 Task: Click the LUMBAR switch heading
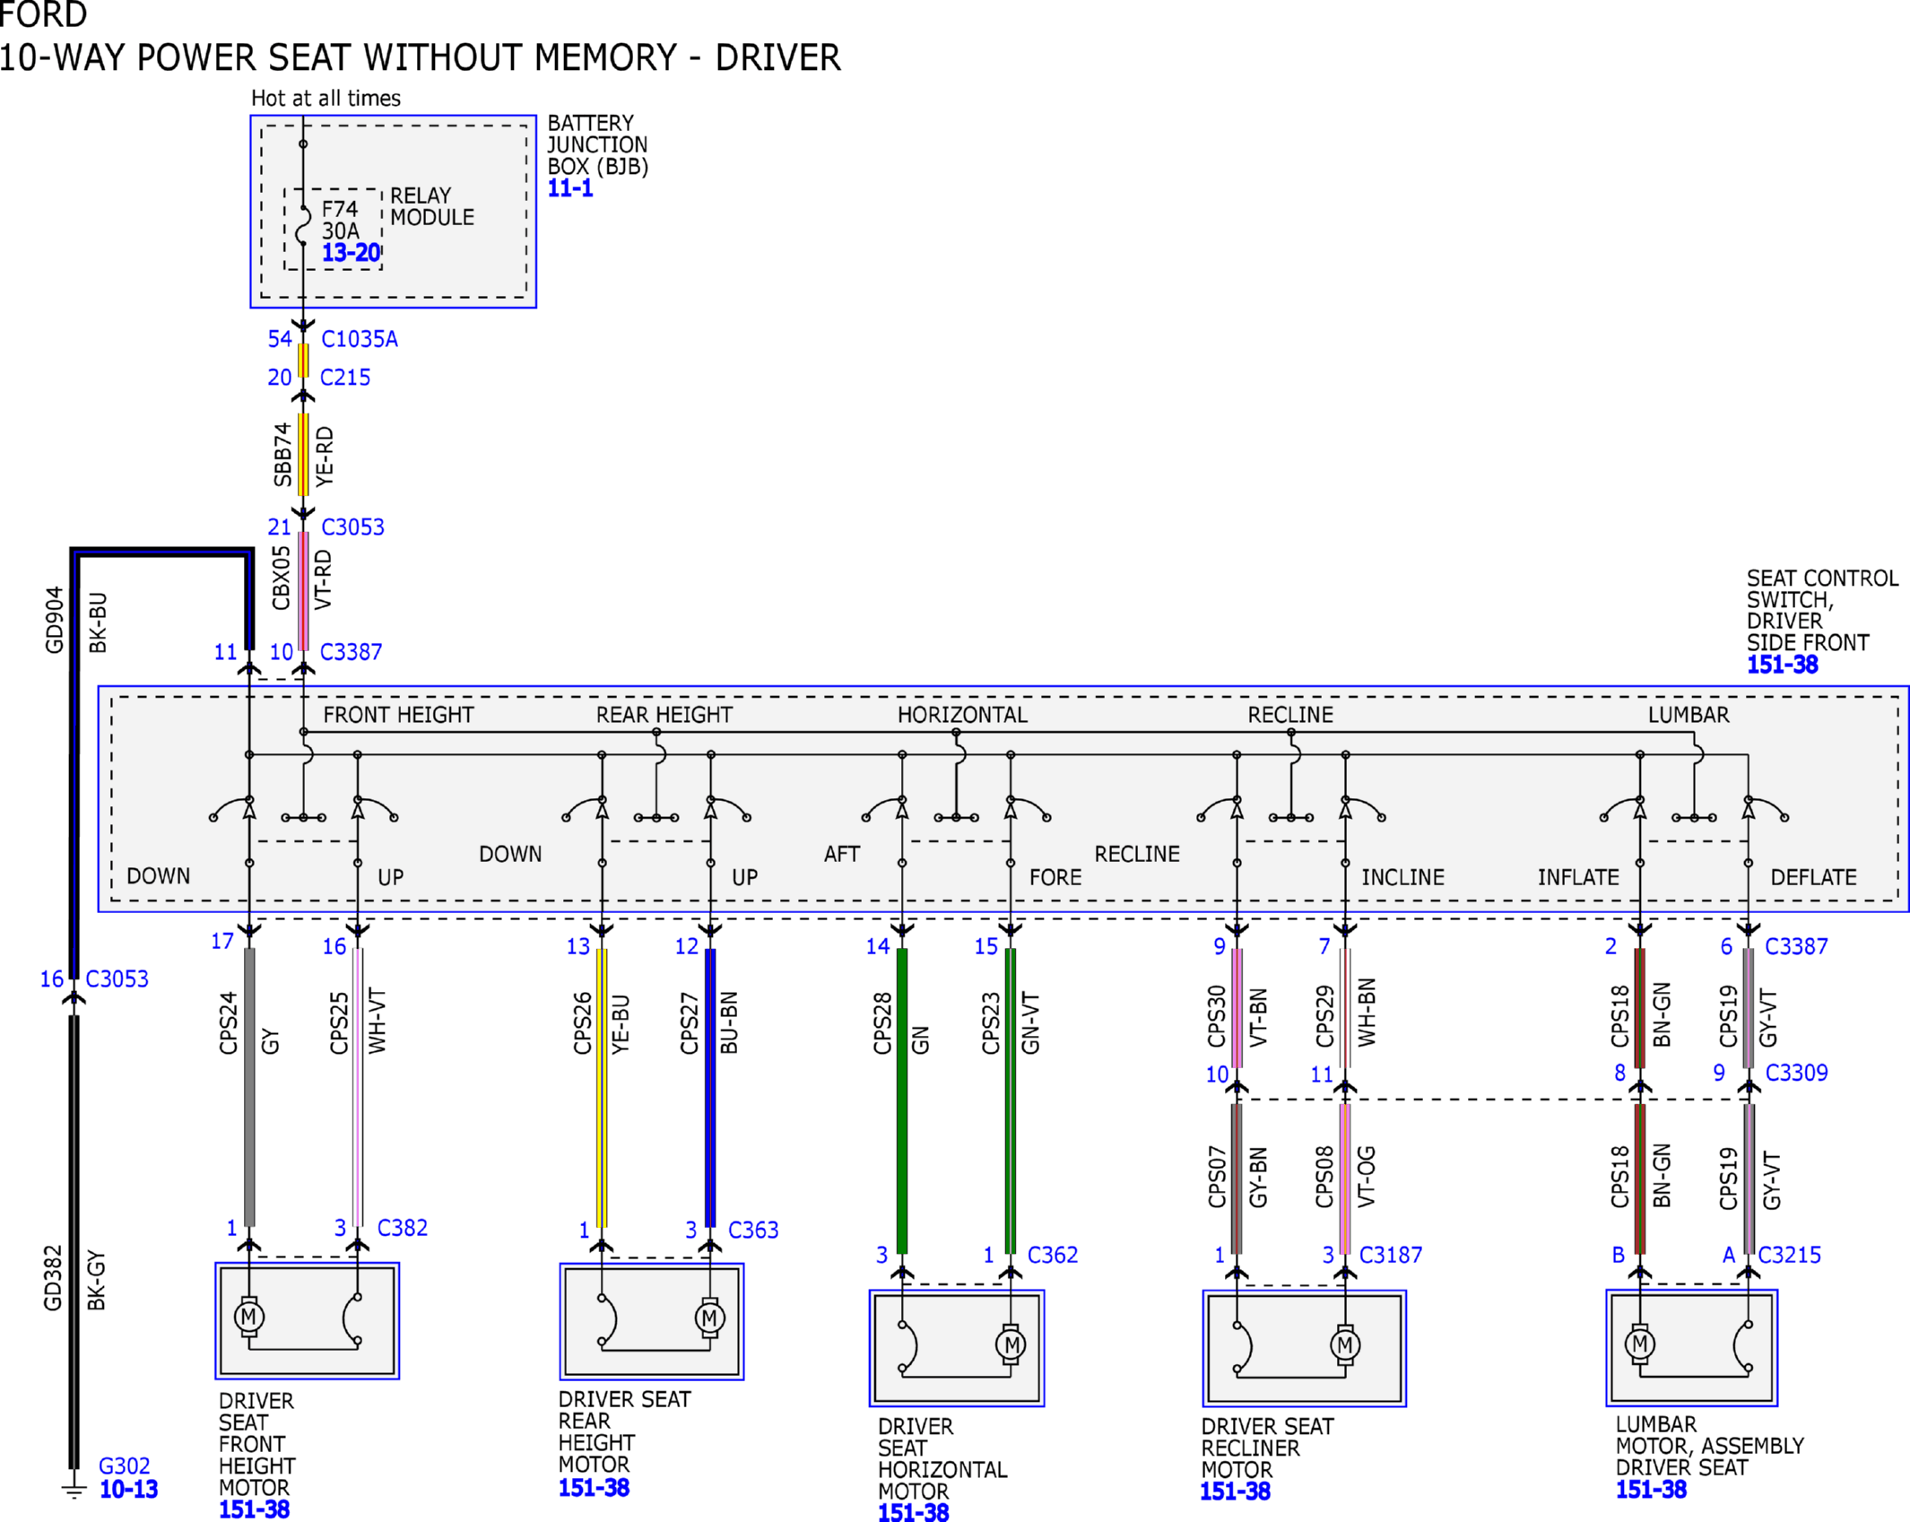[1689, 715]
